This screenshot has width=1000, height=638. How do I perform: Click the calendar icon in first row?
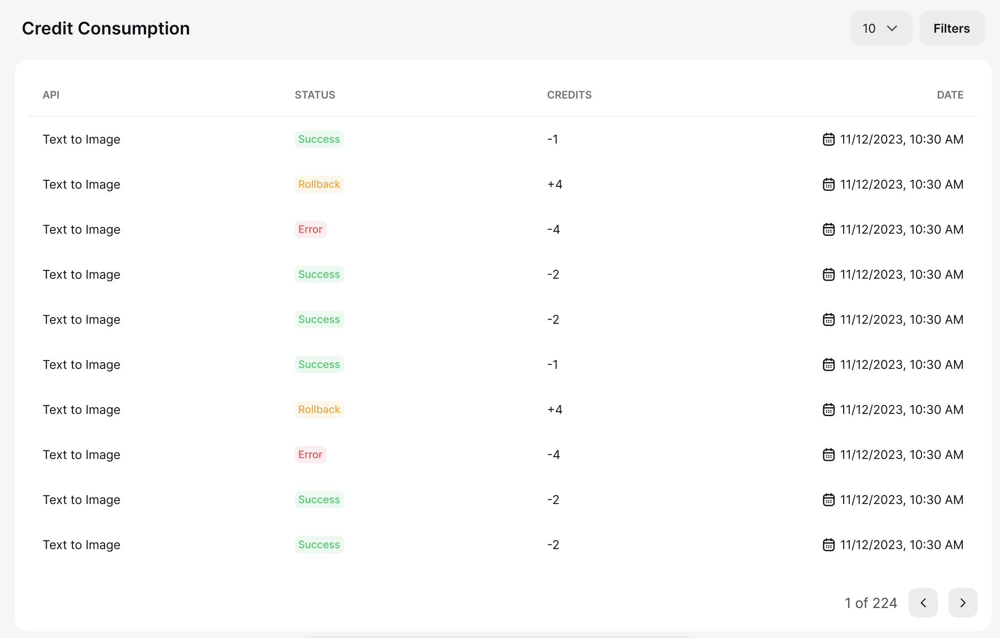click(x=828, y=139)
